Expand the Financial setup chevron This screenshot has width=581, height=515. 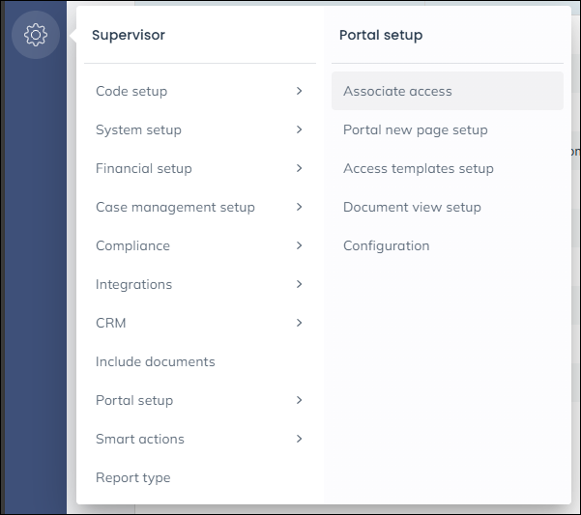coord(300,168)
